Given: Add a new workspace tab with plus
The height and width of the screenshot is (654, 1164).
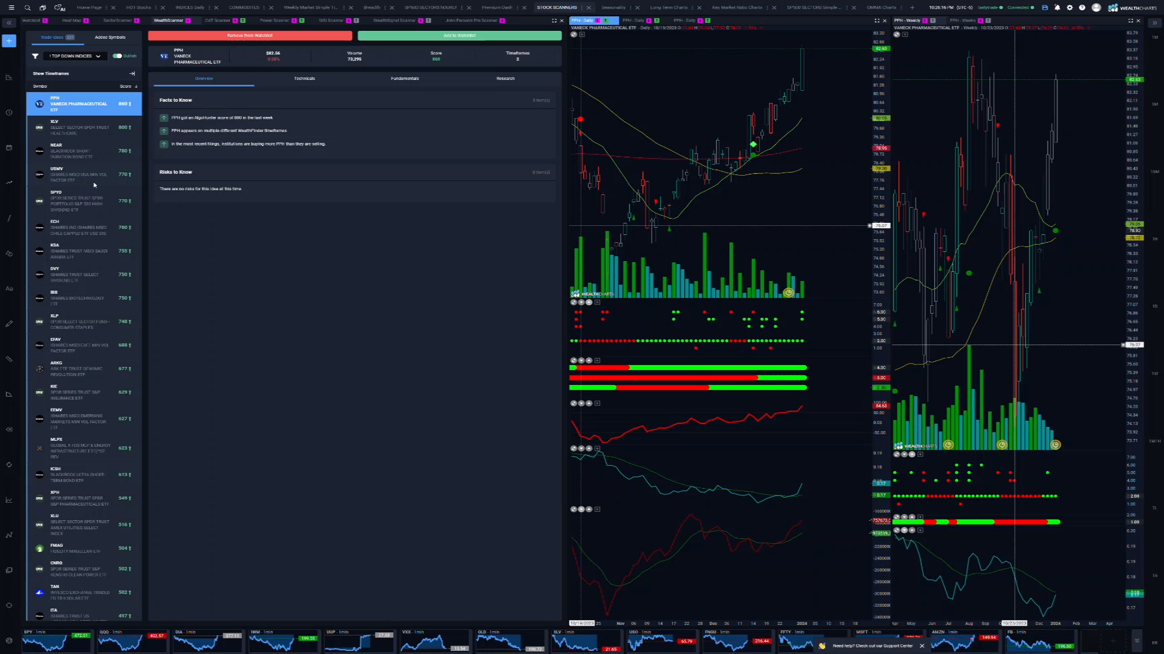Looking at the screenshot, I should [x=912, y=8].
